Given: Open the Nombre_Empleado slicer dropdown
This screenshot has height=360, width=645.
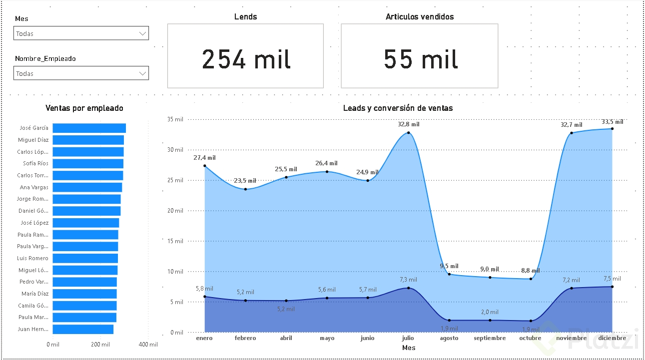Looking at the screenshot, I should (x=81, y=73).
